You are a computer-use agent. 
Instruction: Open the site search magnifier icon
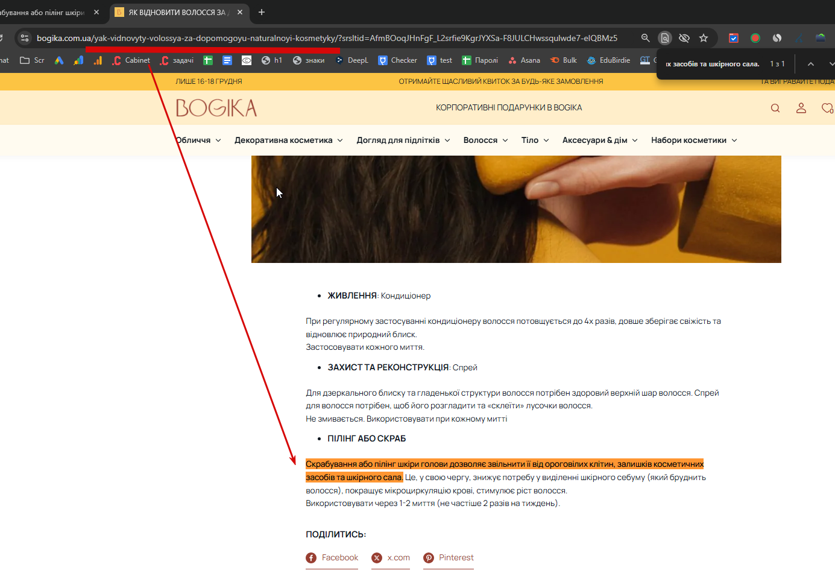[x=775, y=108]
